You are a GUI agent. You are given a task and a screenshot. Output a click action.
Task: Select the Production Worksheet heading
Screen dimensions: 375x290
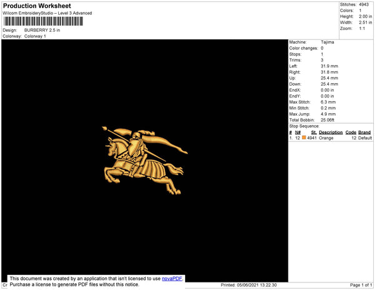click(37, 6)
